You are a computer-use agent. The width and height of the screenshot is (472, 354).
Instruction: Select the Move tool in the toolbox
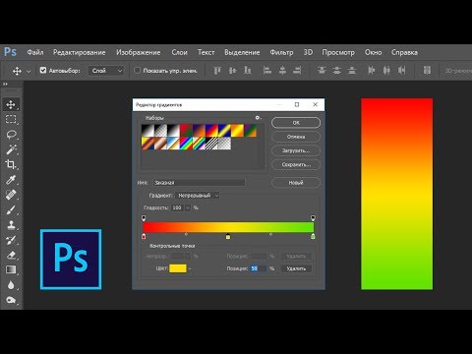[11, 104]
